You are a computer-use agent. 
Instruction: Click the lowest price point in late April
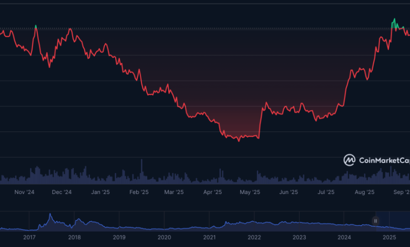(x=239, y=141)
